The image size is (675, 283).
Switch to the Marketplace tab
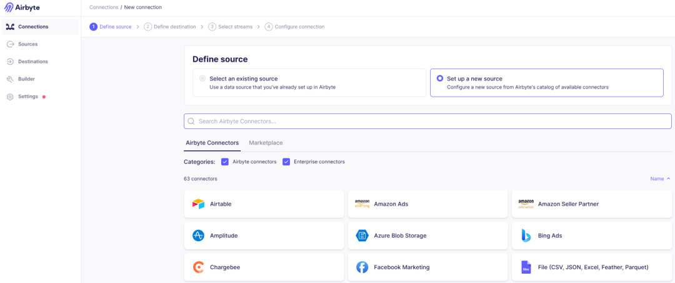266,143
